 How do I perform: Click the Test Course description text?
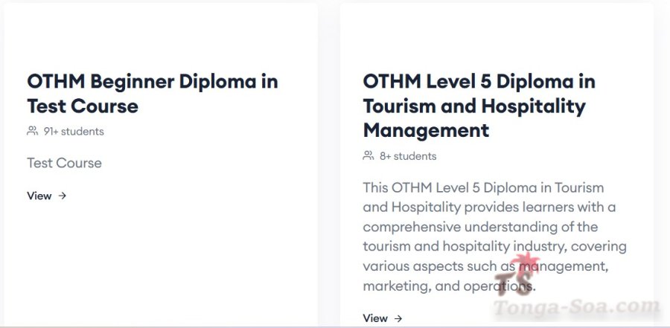tap(64, 163)
